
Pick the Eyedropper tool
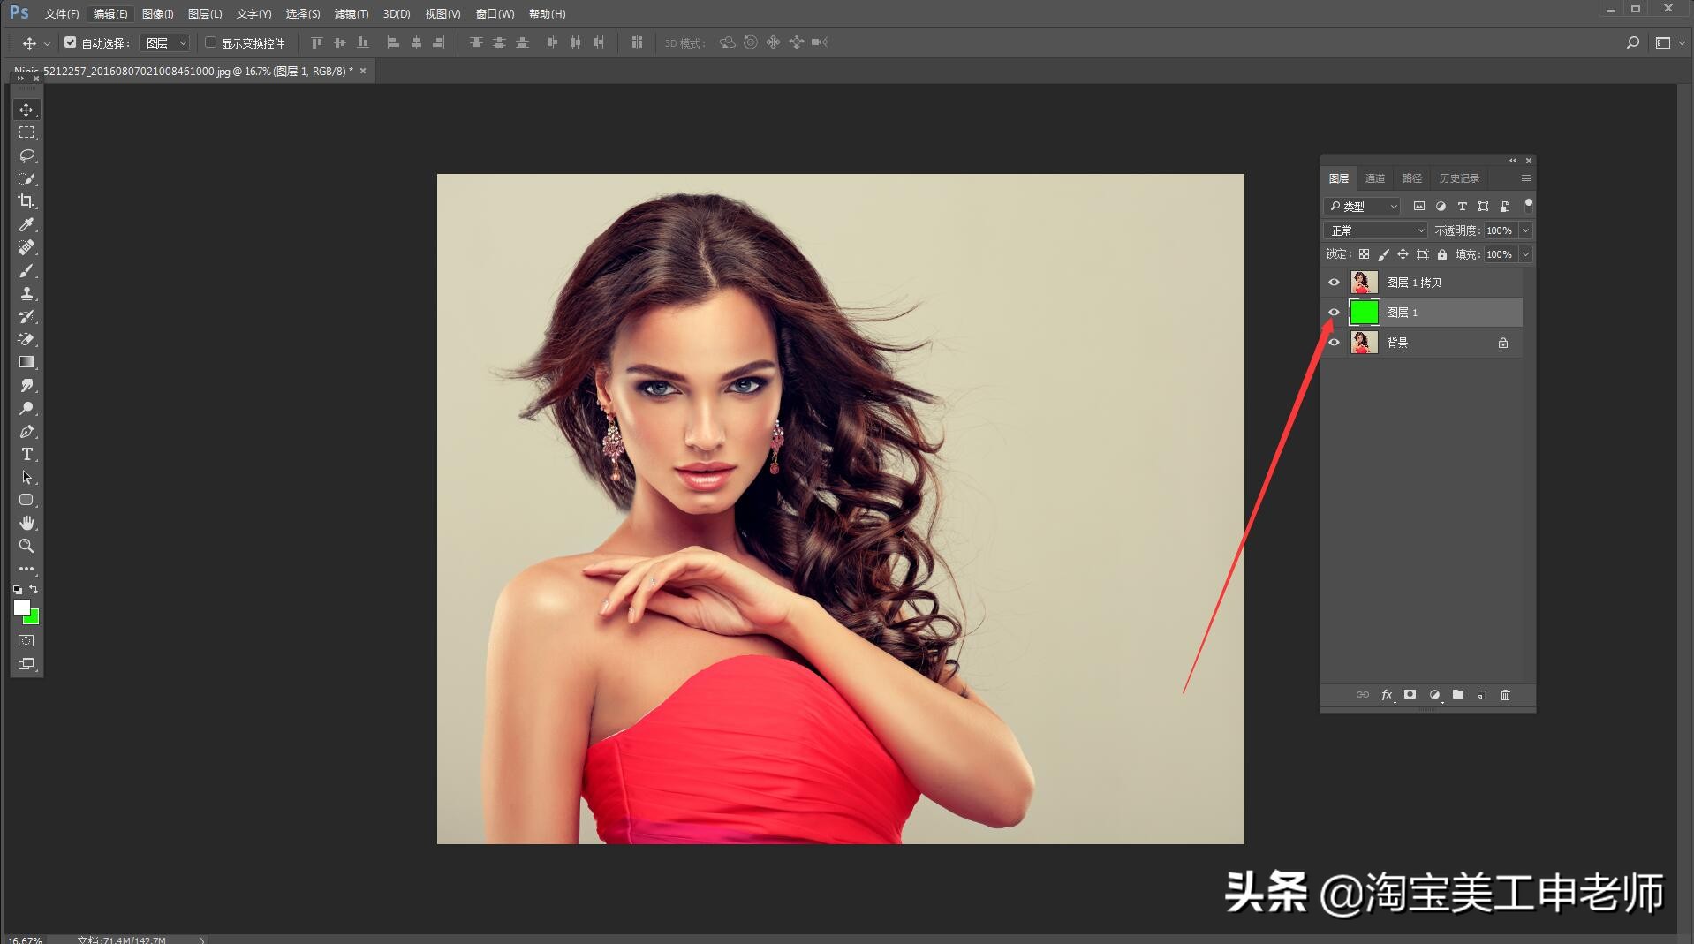click(26, 224)
